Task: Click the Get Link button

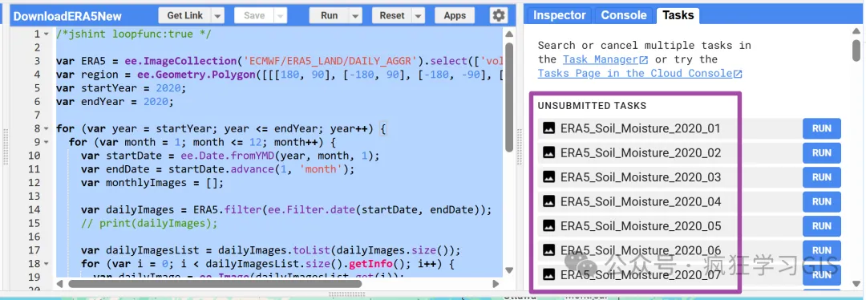Action: pos(185,15)
